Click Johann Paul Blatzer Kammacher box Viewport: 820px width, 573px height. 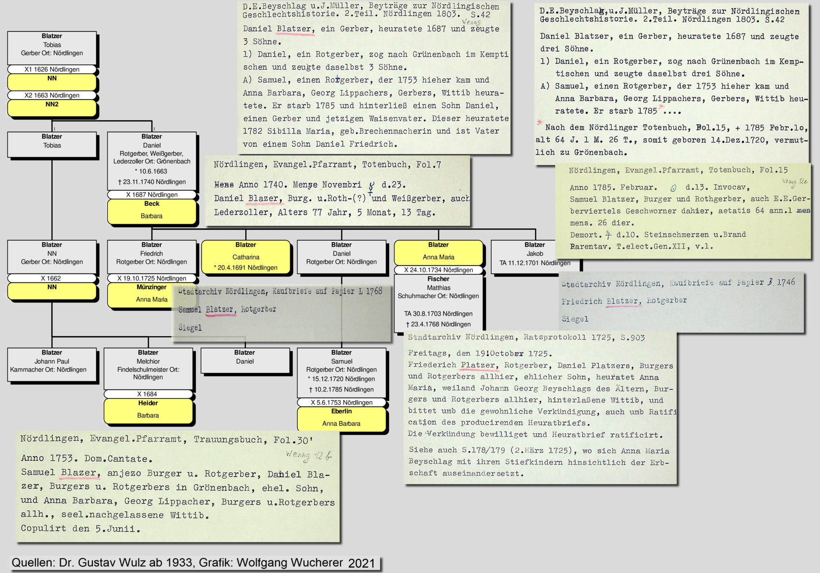52,364
